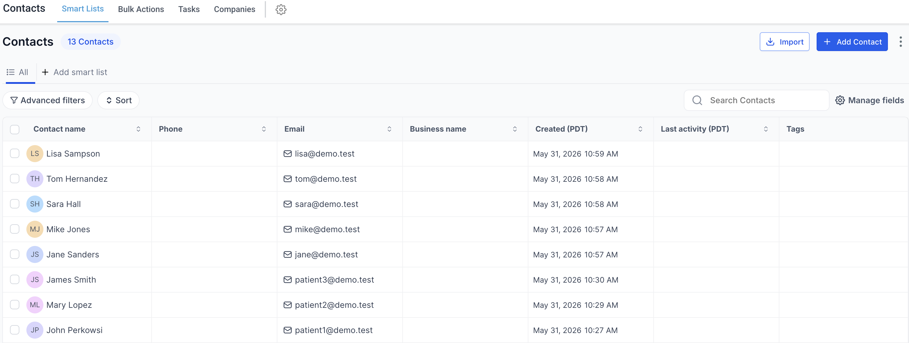The height and width of the screenshot is (343, 909).
Task: Tick the checkbox beside Mike Jones
Action: coord(14,229)
